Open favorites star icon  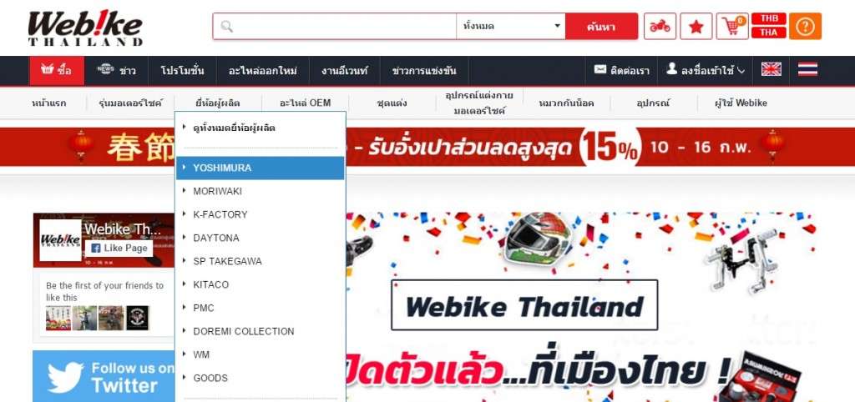tap(696, 26)
